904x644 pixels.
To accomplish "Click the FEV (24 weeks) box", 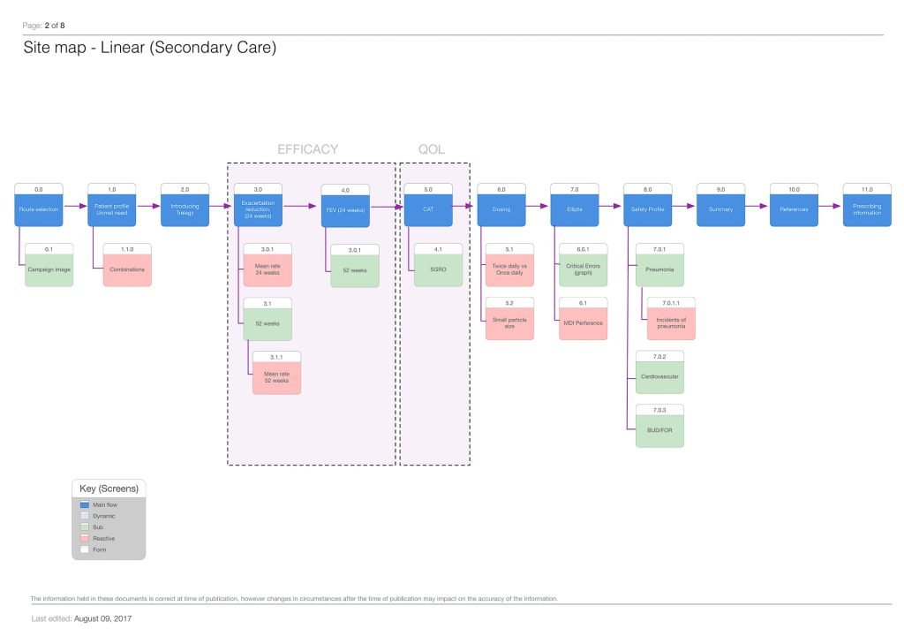I will [345, 209].
